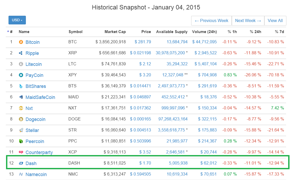Click the Bitcoin coin icon
Image resolution: width=290 pixels, height=180 pixels.
point(21,42)
